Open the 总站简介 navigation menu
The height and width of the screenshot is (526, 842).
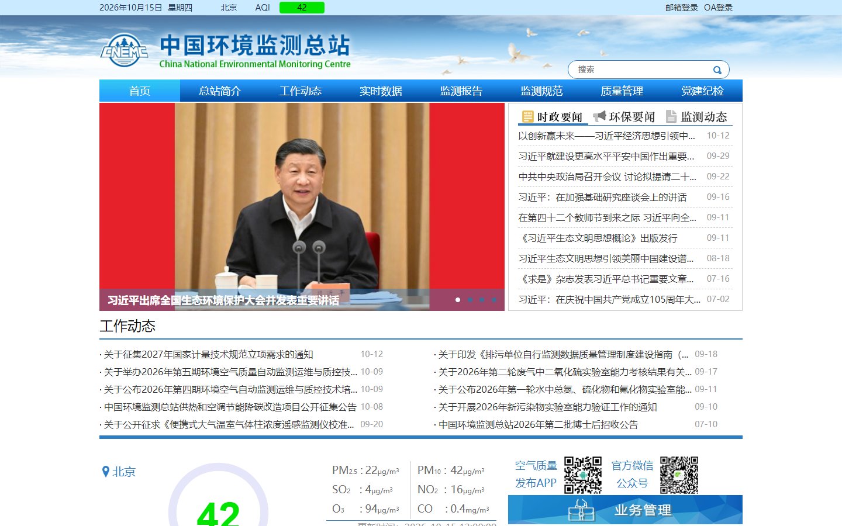tap(220, 91)
